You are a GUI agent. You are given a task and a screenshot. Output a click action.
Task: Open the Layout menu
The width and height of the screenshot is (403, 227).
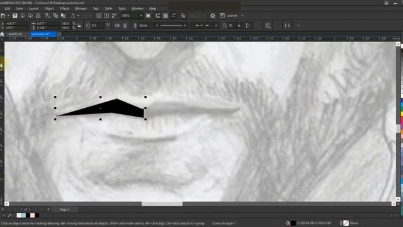[x=33, y=8]
